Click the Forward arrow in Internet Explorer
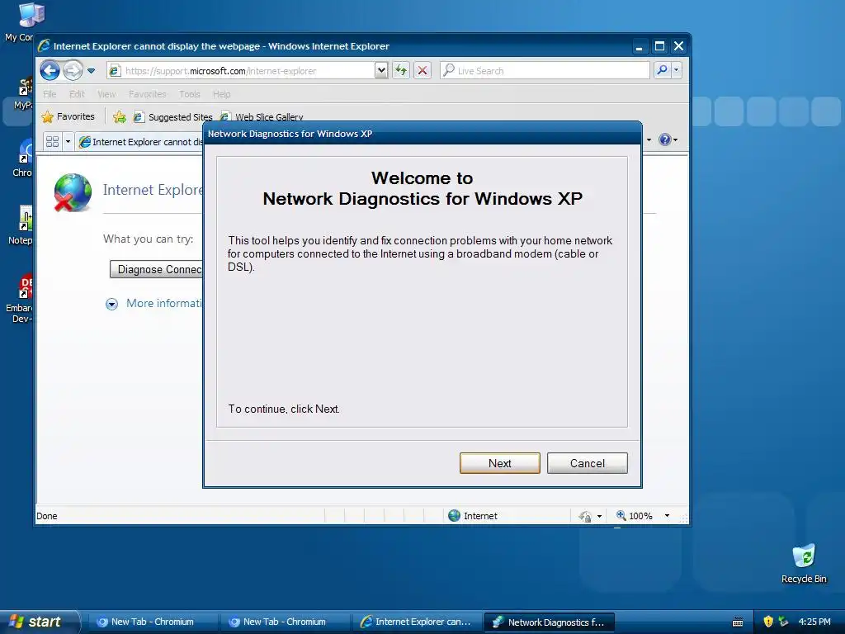The height and width of the screenshot is (634, 845). coord(73,71)
